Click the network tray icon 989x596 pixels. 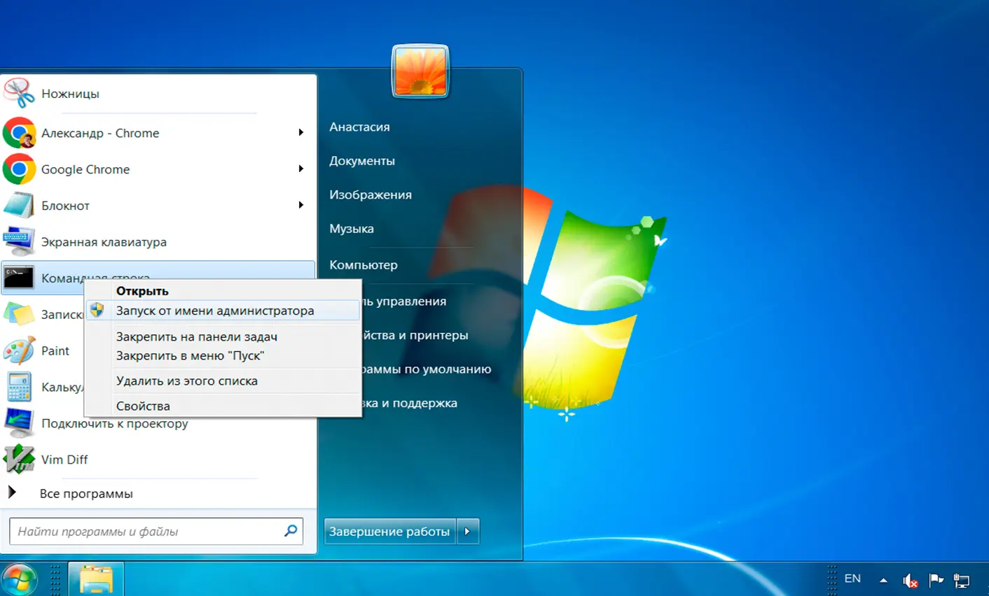pos(962,580)
